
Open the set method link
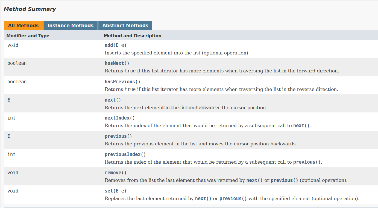tap(109, 191)
